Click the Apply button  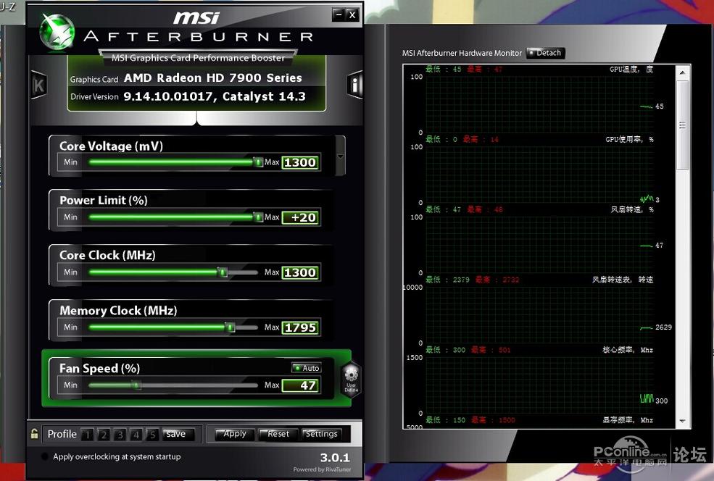[233, 435]
